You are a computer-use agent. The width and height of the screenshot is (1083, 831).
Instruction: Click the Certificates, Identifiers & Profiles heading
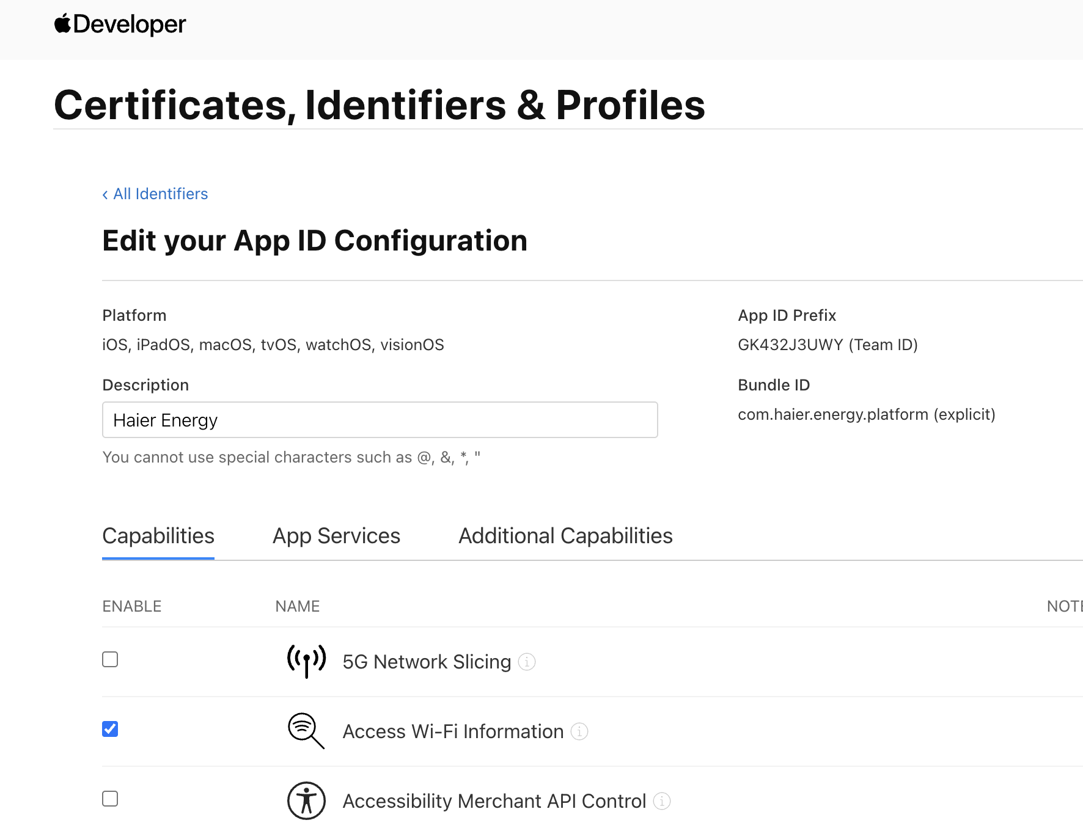(380, 105)
